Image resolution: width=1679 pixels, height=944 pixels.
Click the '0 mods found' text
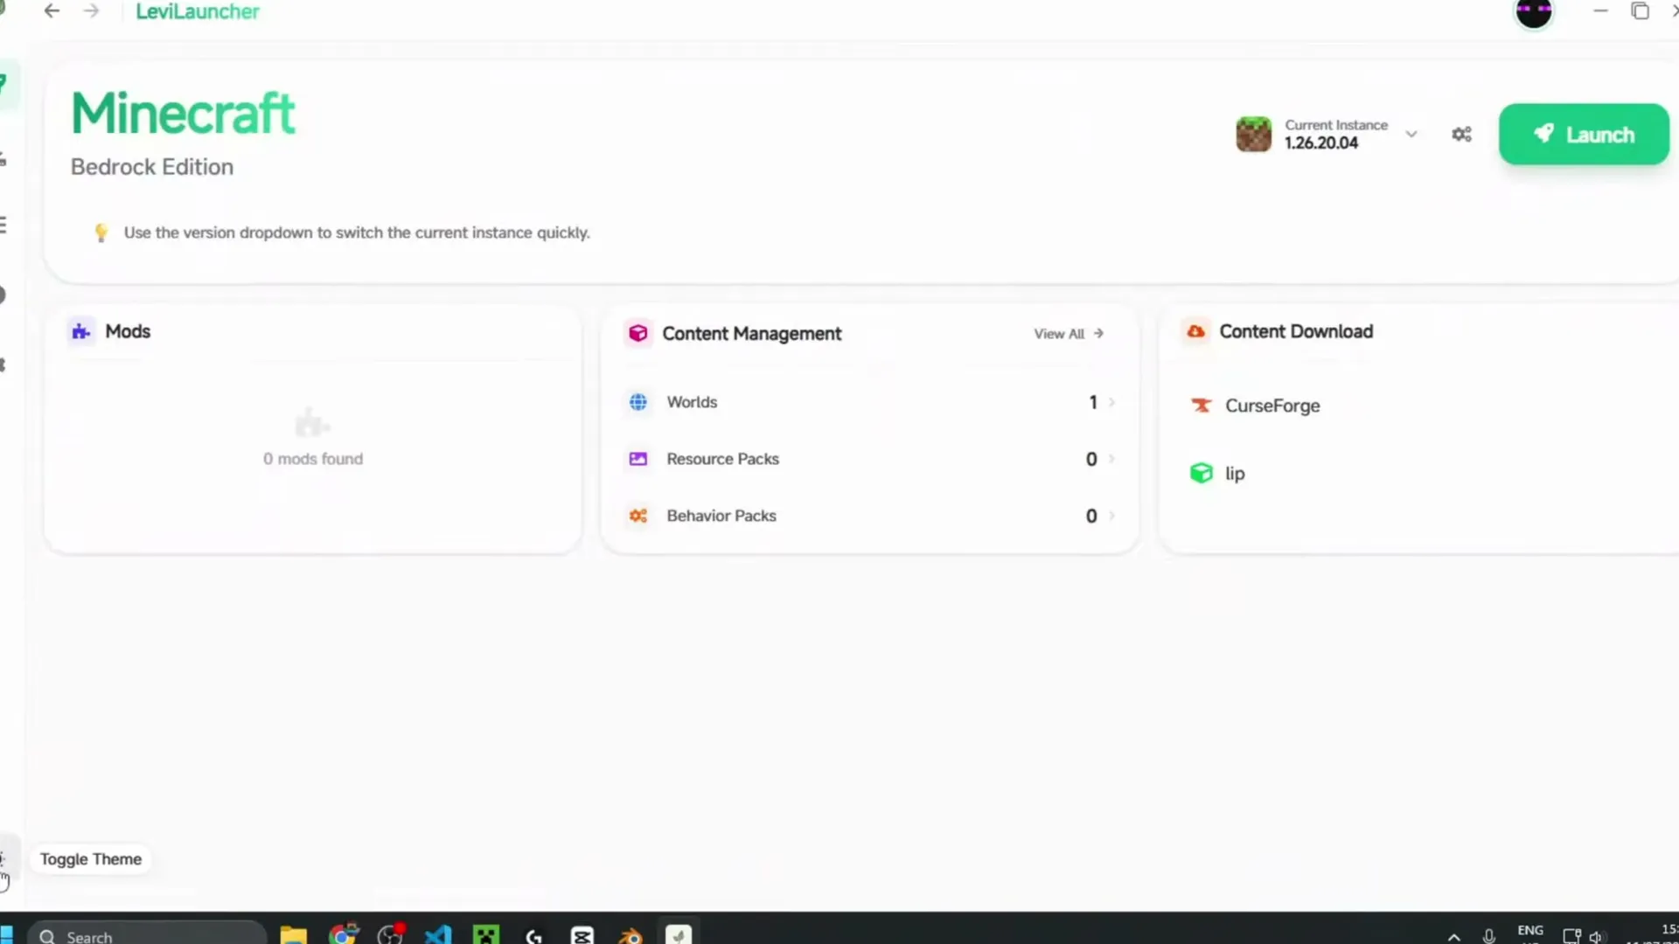coord(313,459)
